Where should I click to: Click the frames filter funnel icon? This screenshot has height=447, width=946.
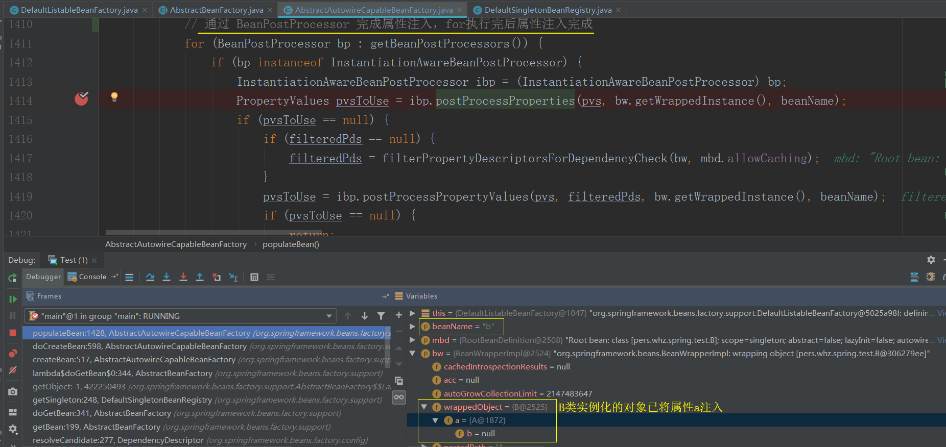click(x=381, y=316)
